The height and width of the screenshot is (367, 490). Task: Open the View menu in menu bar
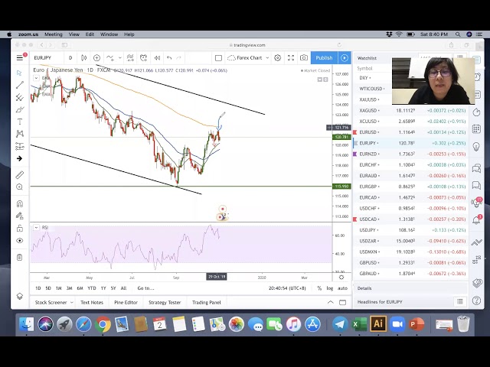click(x=74, y=34)
